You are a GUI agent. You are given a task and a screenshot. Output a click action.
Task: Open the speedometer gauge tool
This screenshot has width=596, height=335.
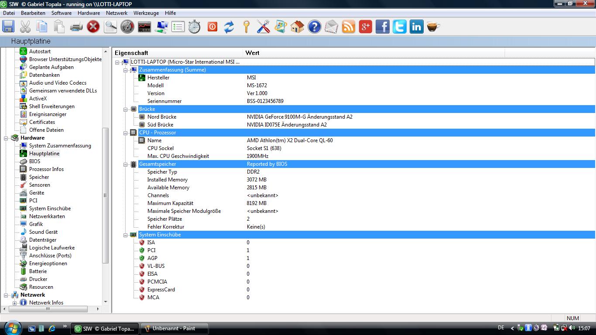pyautogui.click(x=127, y=27)
